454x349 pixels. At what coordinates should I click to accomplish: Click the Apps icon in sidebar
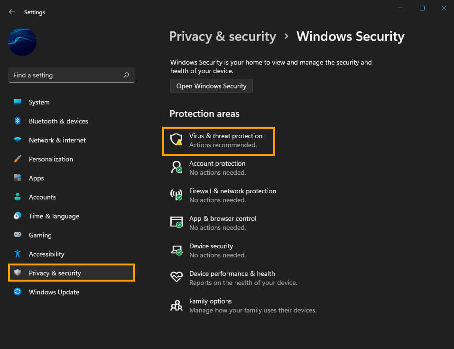(18, 178)
